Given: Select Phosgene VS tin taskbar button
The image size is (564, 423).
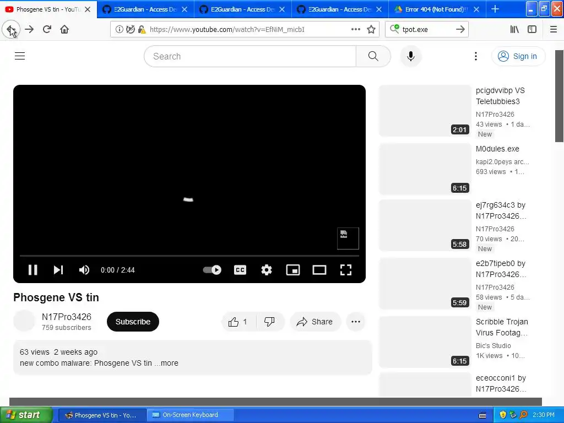Looking at the screenshot, I should pyautogui.click(x=102, y=415).
